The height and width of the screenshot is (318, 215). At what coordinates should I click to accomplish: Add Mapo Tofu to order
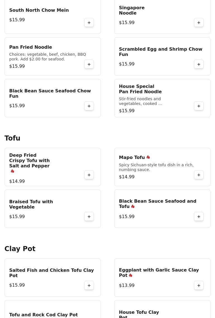pyautogui.click(x=199, y=175)
